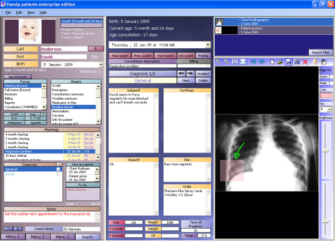The width and height of the screenshot is (335, 241).
Task: Open the Pen size dropdown
Action: pos(329,110)
